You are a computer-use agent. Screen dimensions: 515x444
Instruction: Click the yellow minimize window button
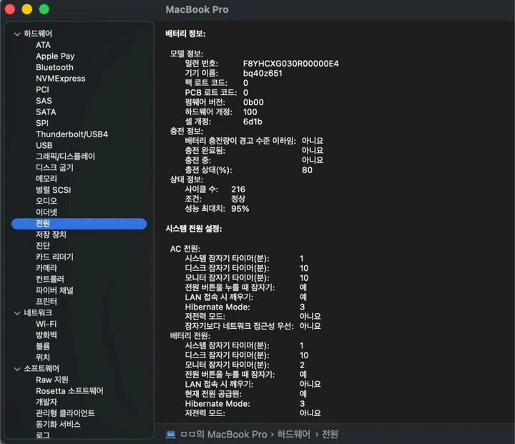(x=27, y=9)
